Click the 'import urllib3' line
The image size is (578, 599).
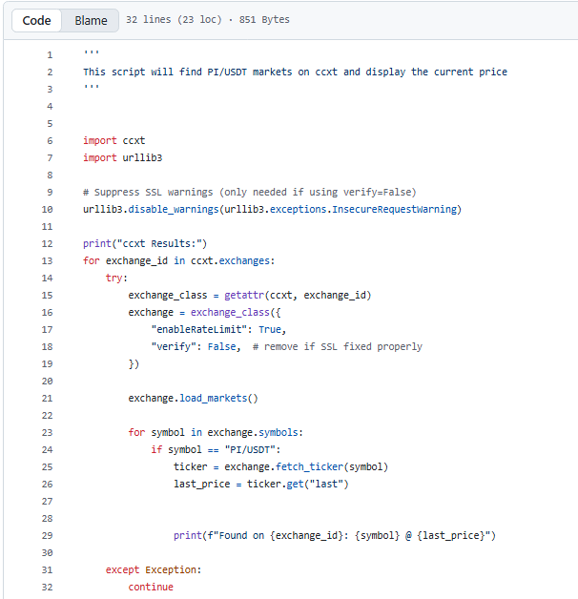[123, 157]
